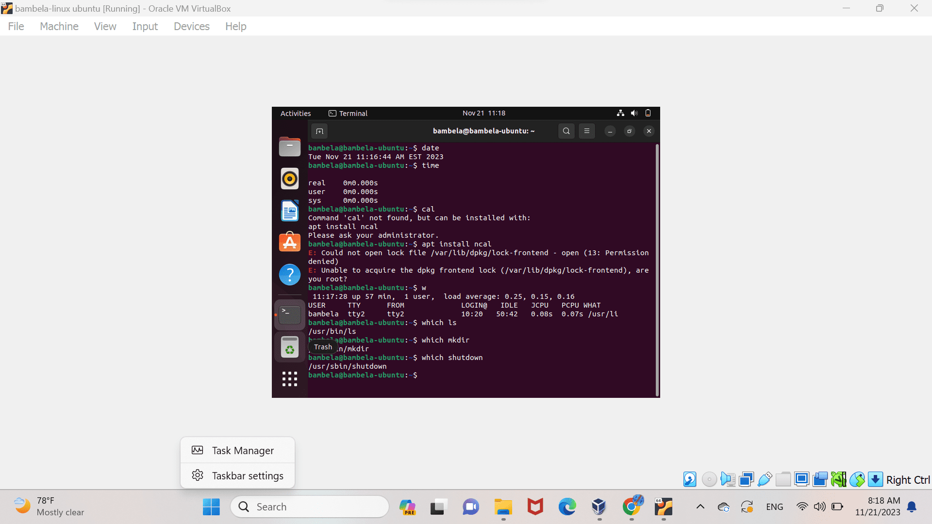Open File Explorer from the taskbar

(503, 507)
